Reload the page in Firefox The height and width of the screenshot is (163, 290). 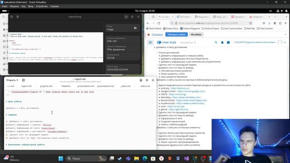[x=159, y=23]
